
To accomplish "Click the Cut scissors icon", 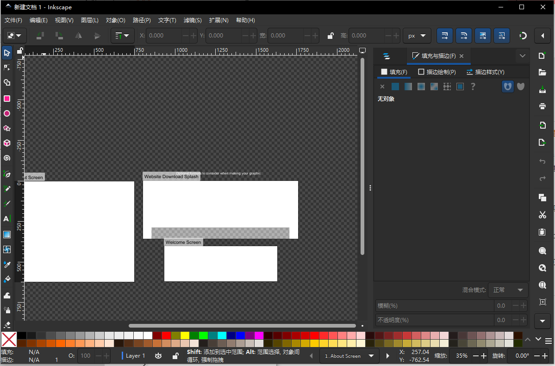I will (543, 215).
